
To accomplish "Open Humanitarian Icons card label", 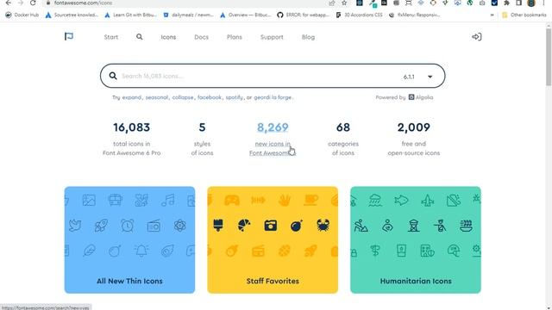I will [x=416, y=282].
